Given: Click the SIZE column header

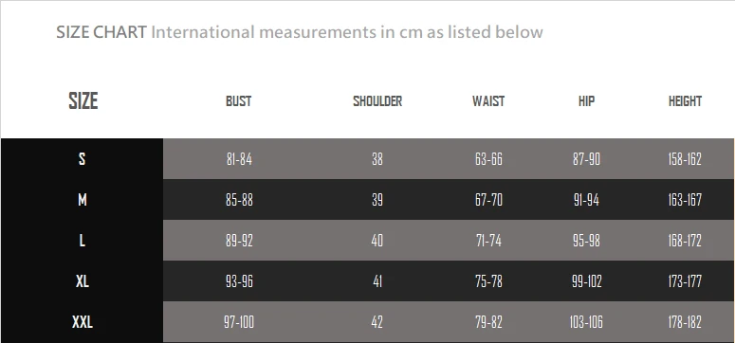Looking at the screenshot, I should tap(83, 100).
